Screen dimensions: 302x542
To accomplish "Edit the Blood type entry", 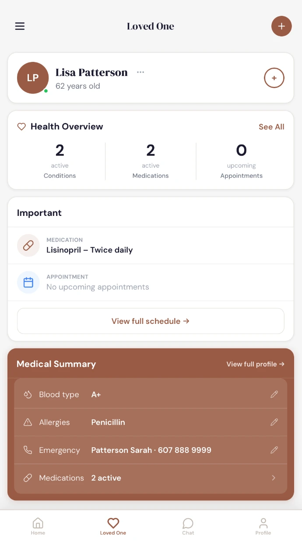I will point(274,395).
